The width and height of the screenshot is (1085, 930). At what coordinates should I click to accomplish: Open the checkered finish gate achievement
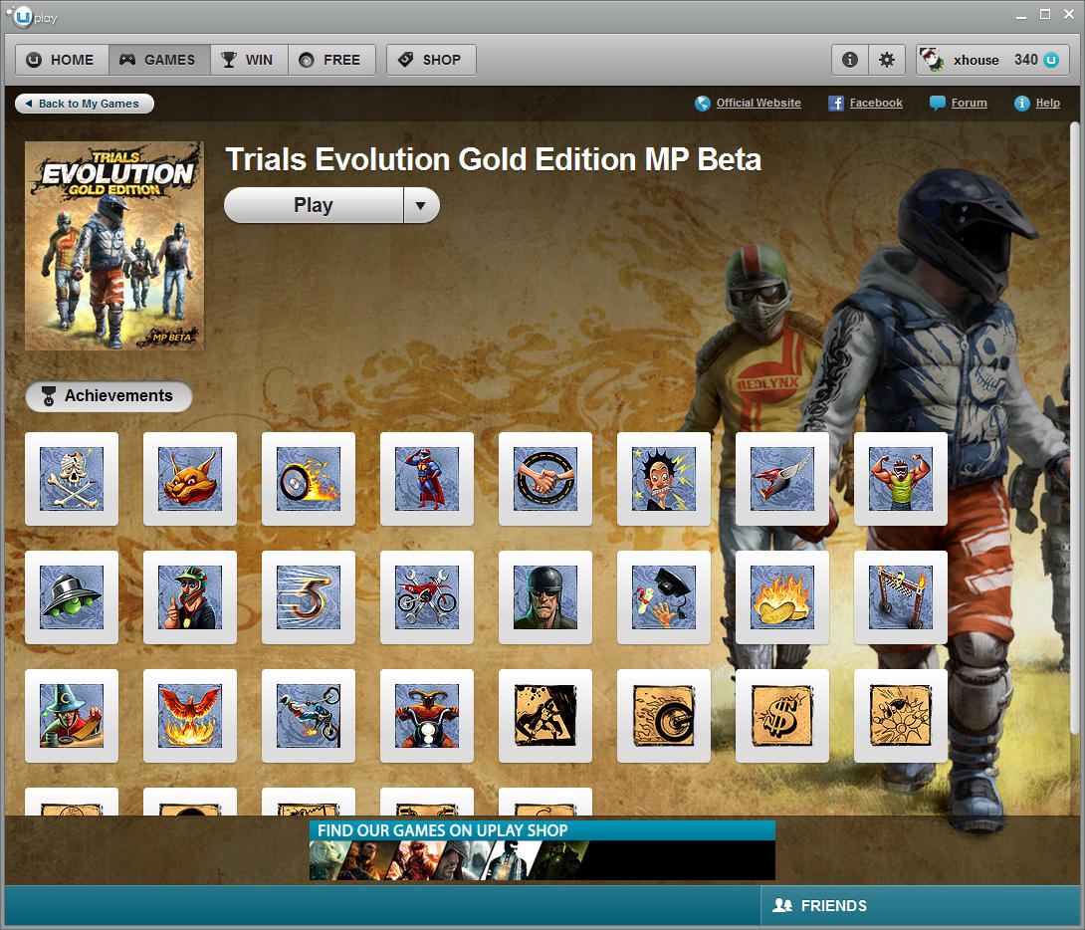[900, 597]
